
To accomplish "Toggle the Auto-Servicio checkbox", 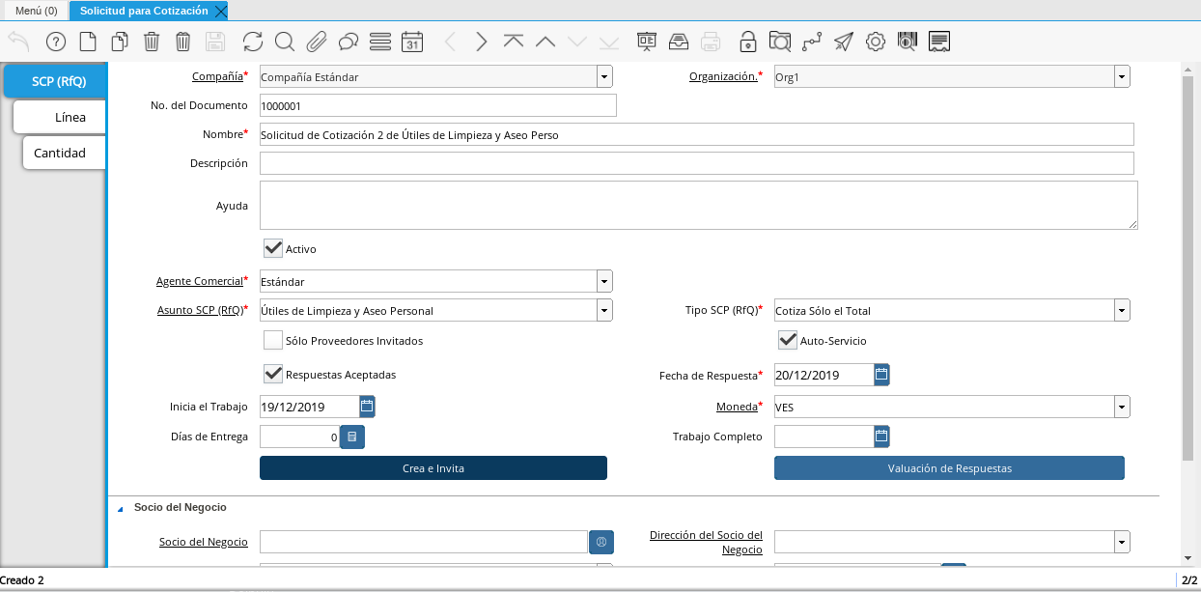I will pos(788,341).
